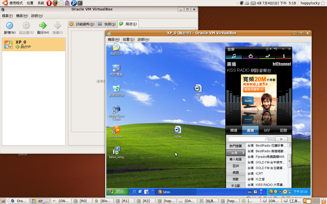The width and height of the screenshot is (327, 204).
Task: Select the info 'i' tab icon in hifree
Action: tap(284, 56)
